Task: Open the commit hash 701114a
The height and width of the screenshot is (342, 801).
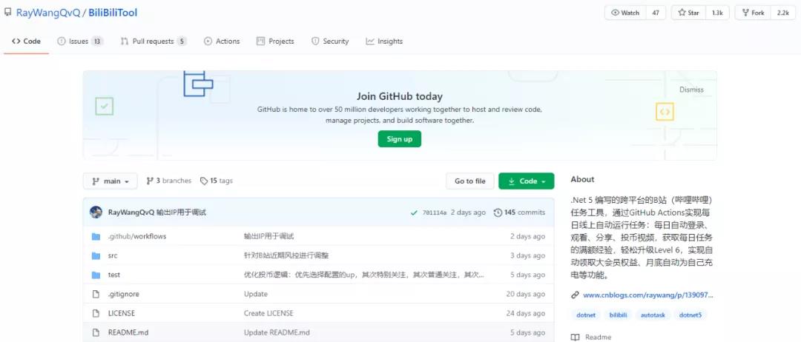Action: point(435,212)
